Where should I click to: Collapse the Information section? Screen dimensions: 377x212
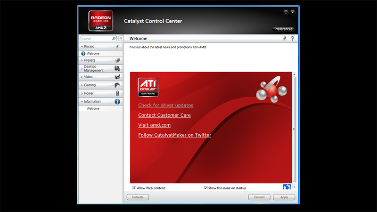pos(82,102)
